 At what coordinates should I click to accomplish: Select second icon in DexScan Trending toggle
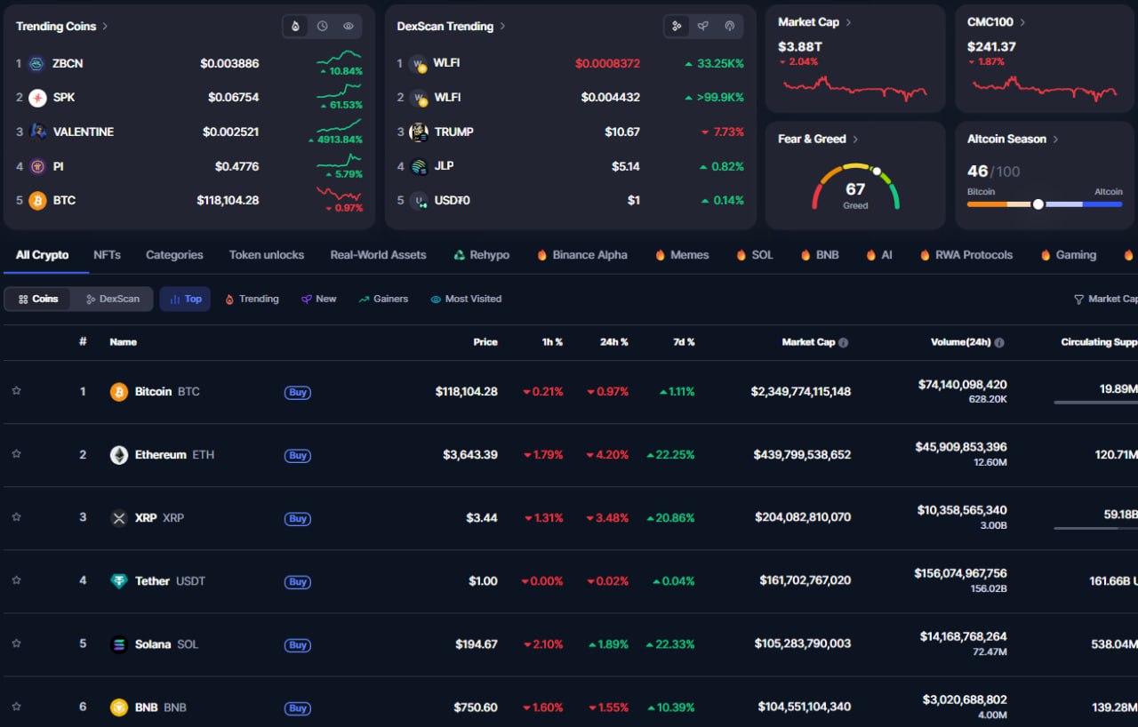pyautogui.click(x=703, y=27)
